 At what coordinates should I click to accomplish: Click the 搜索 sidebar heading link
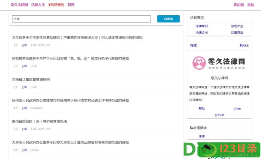point(194,46)
